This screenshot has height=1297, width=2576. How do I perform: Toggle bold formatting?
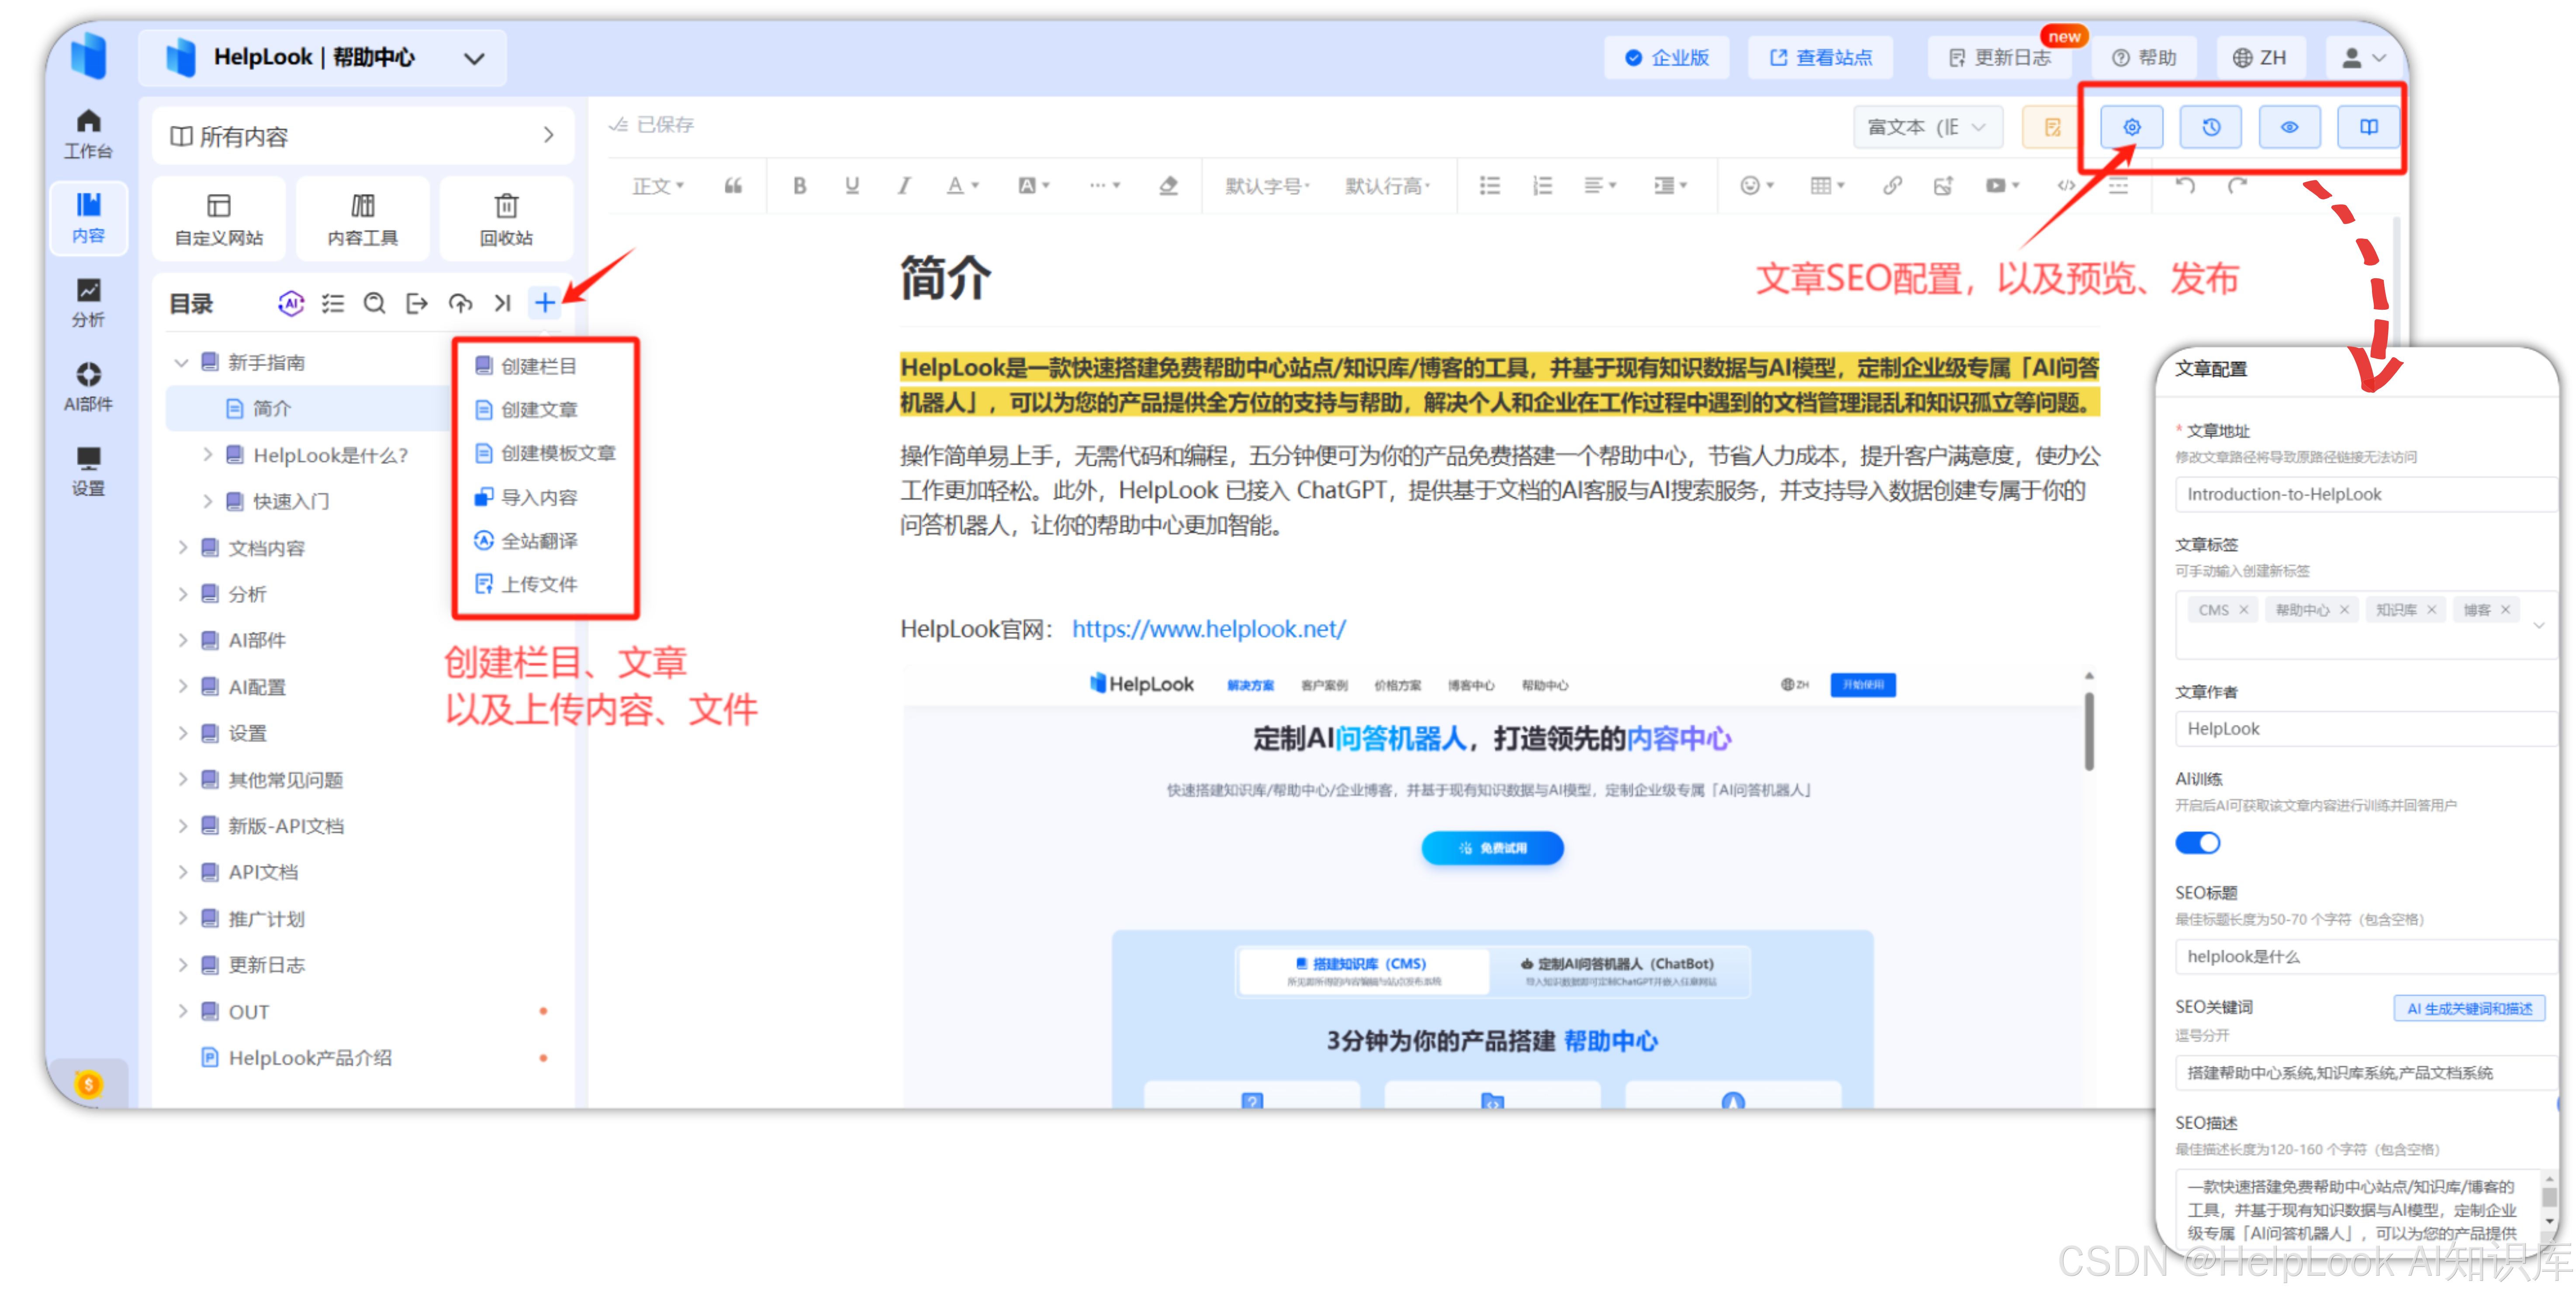(x=799, y=186)
